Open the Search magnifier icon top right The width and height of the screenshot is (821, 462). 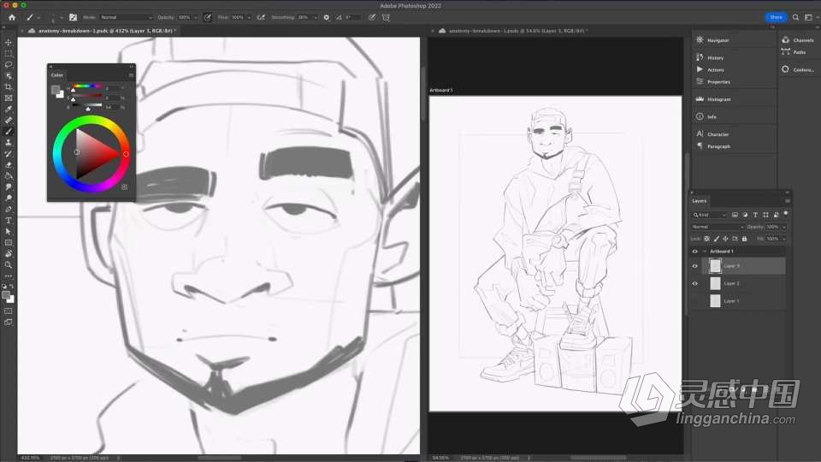795,17
